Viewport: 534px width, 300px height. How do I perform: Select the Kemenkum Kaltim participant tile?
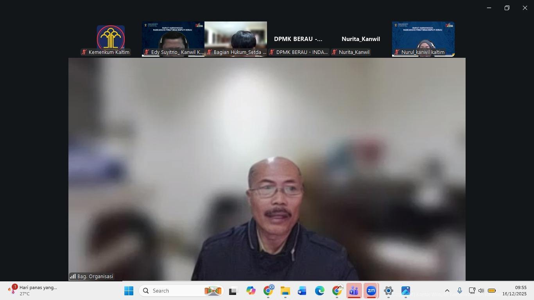pos(111,39)
